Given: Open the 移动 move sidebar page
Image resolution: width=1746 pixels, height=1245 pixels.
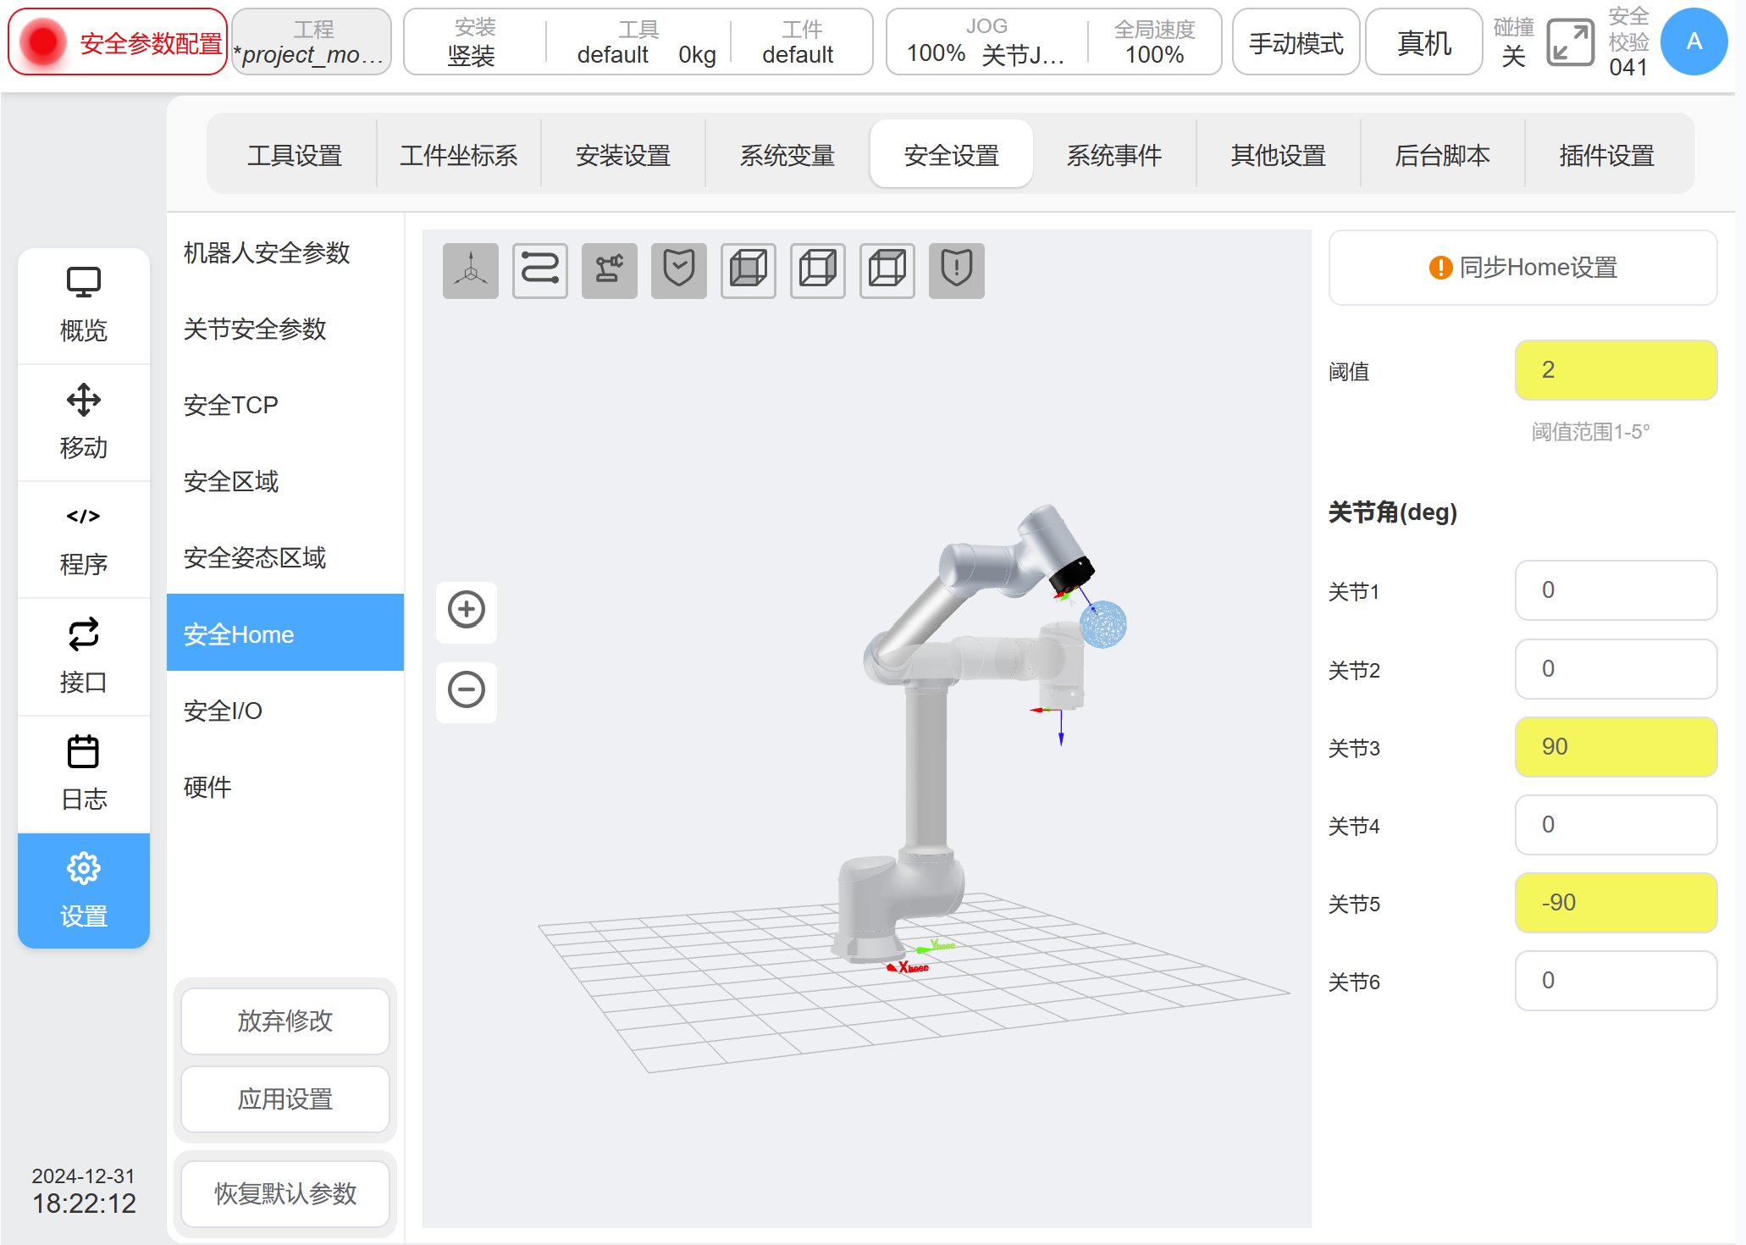Looking at the screenshot, I should [84, 423].
